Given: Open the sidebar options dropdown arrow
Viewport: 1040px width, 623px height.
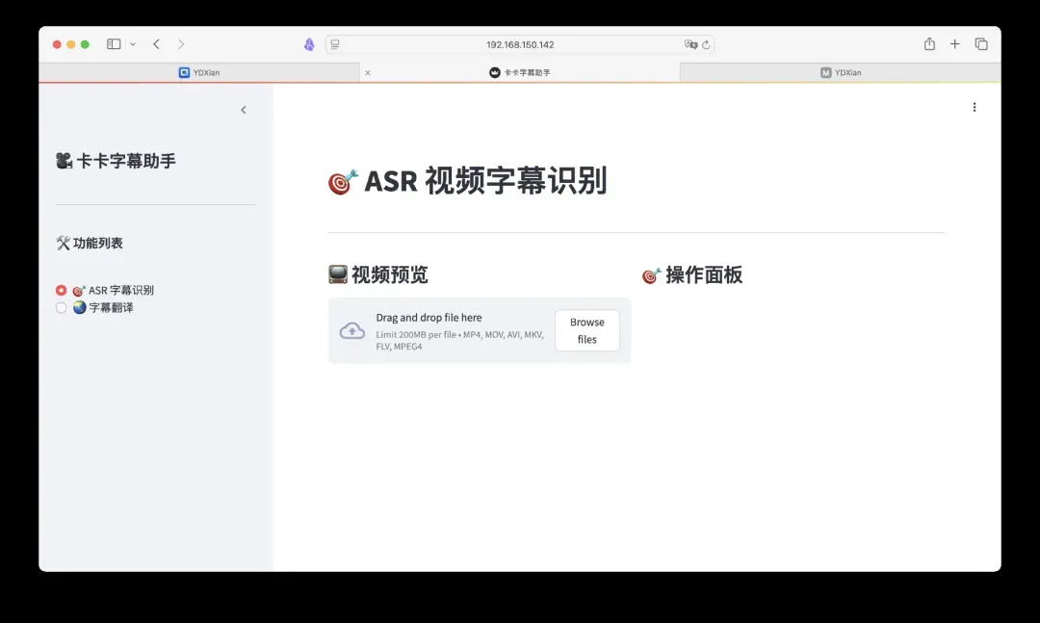Looking at the screenshot, I should [x=133, y=44].
